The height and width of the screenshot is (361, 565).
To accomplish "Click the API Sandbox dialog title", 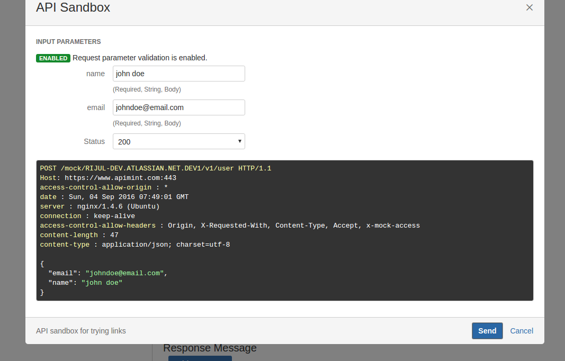I will [73, 7].
